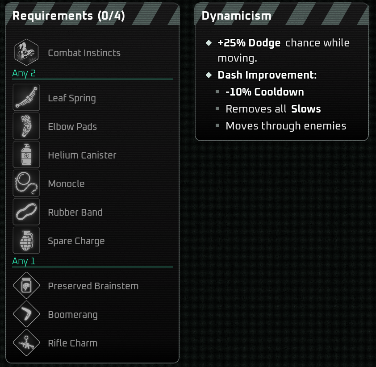Select the Helium Canister icon
The height and width of the screenshot is (367, 376).
click(26, 155)
